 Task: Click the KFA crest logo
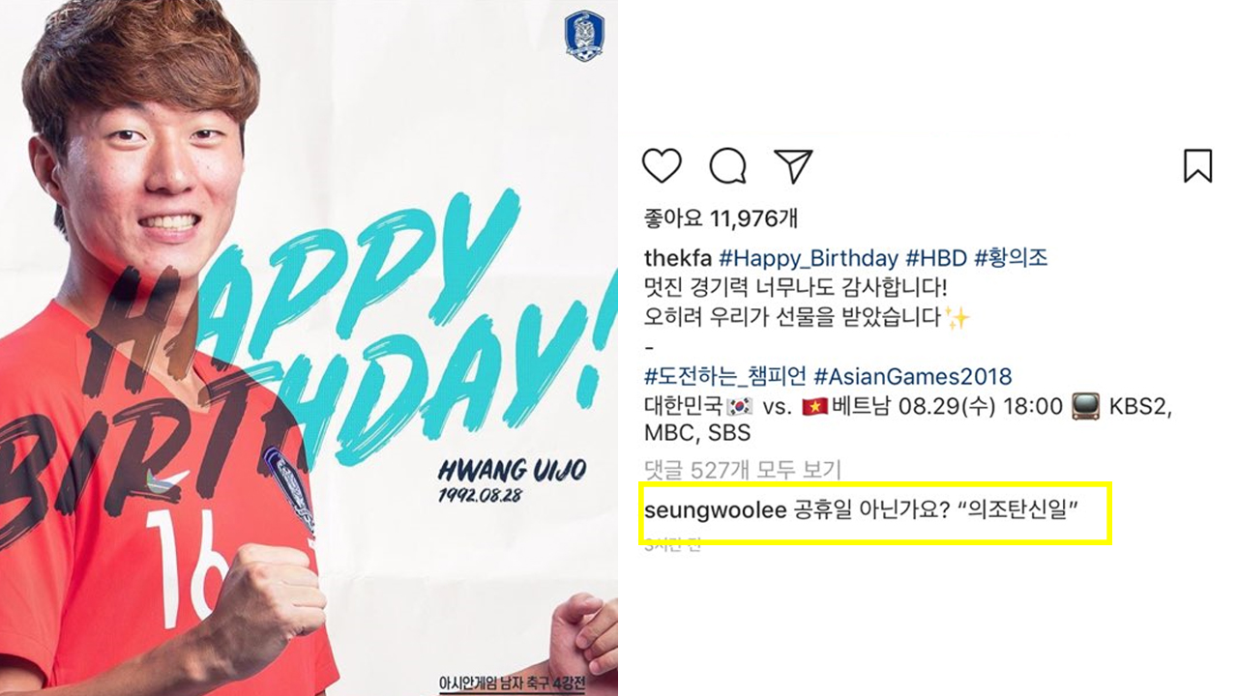pos(583,37)
